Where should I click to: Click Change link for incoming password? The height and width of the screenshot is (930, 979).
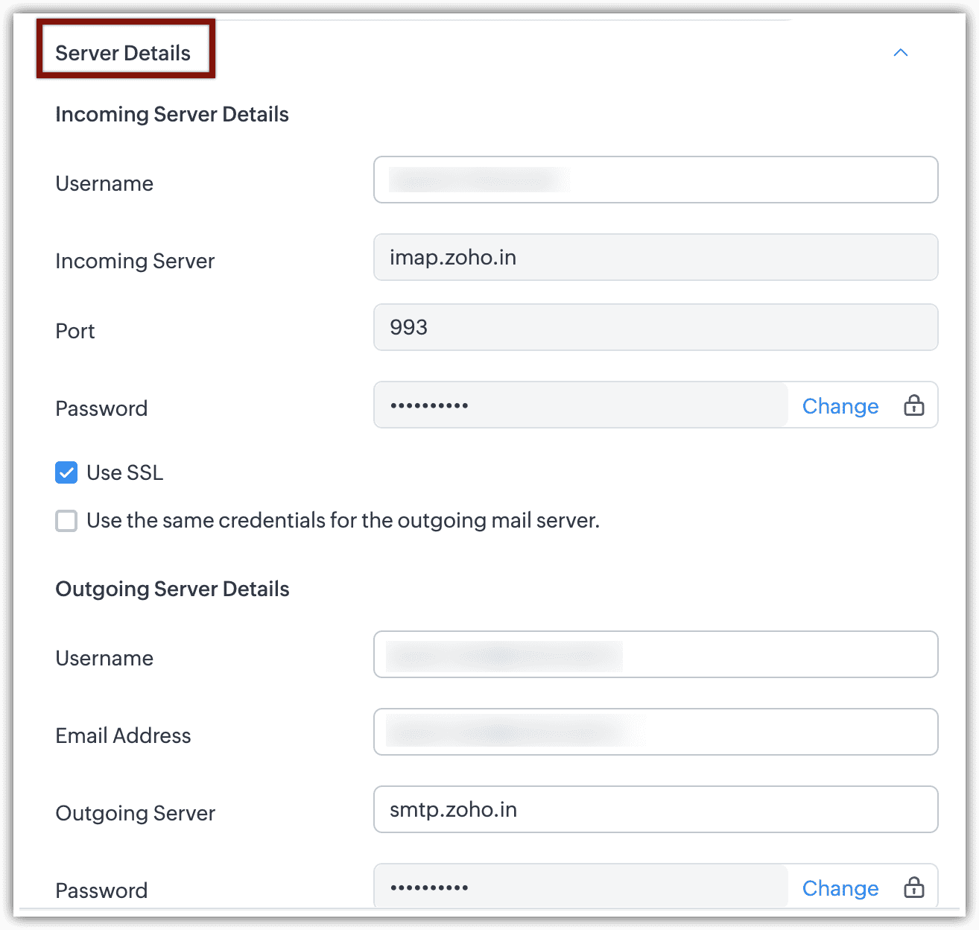pos(840,406)
